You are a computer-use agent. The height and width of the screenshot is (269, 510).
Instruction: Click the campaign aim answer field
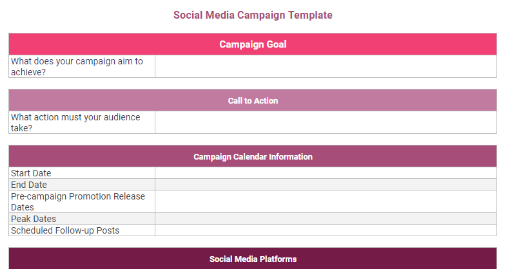pos(326,66)
